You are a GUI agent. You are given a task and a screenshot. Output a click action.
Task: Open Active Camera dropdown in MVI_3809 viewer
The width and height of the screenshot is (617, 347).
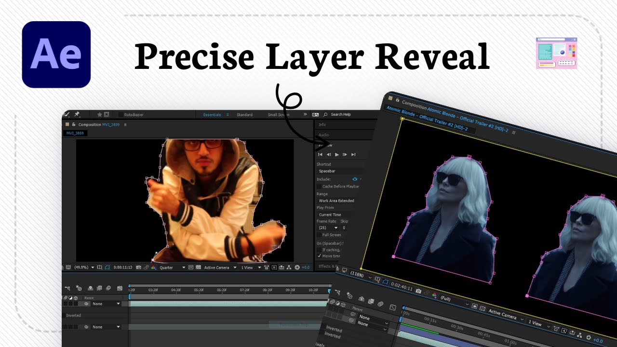(220, 267)
